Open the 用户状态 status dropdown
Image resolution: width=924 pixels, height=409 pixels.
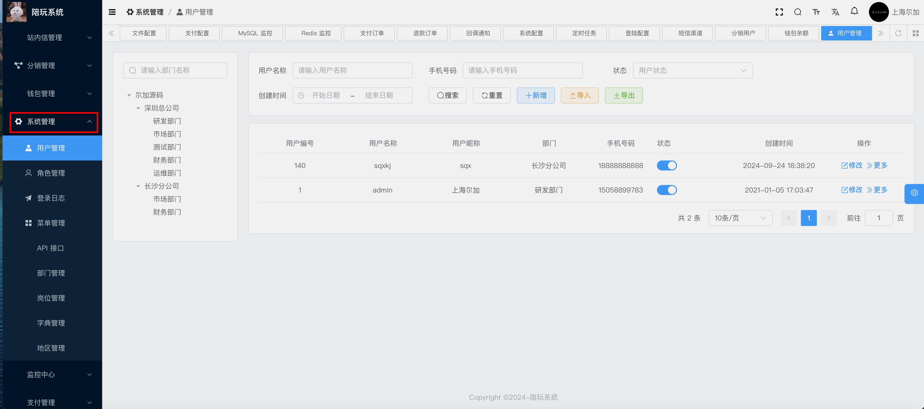tap(693, 70)
